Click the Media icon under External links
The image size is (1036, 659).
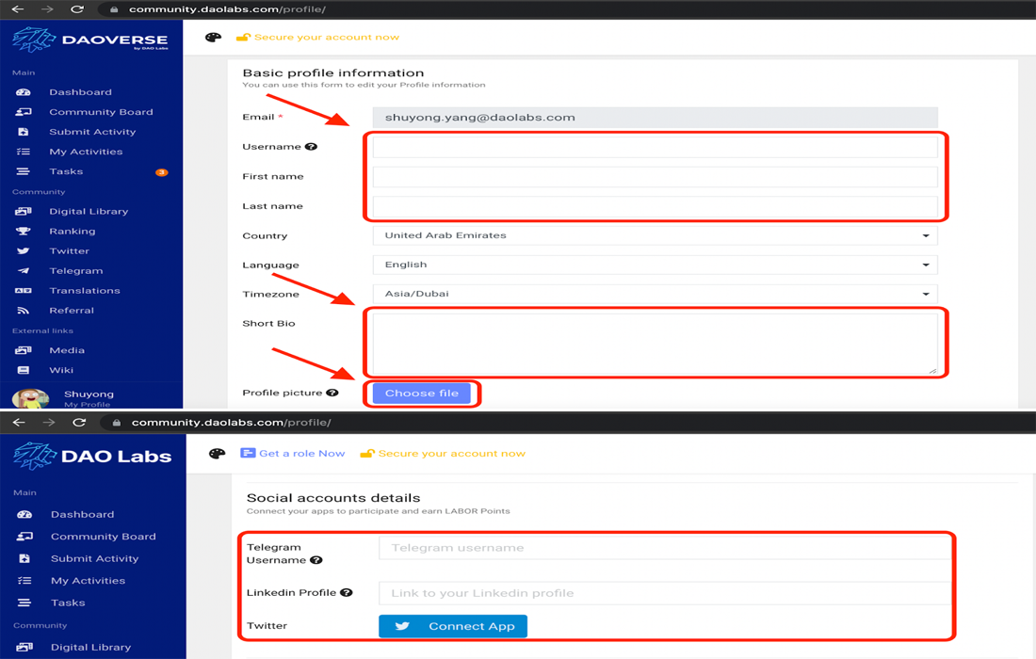[x=24, y=350]
